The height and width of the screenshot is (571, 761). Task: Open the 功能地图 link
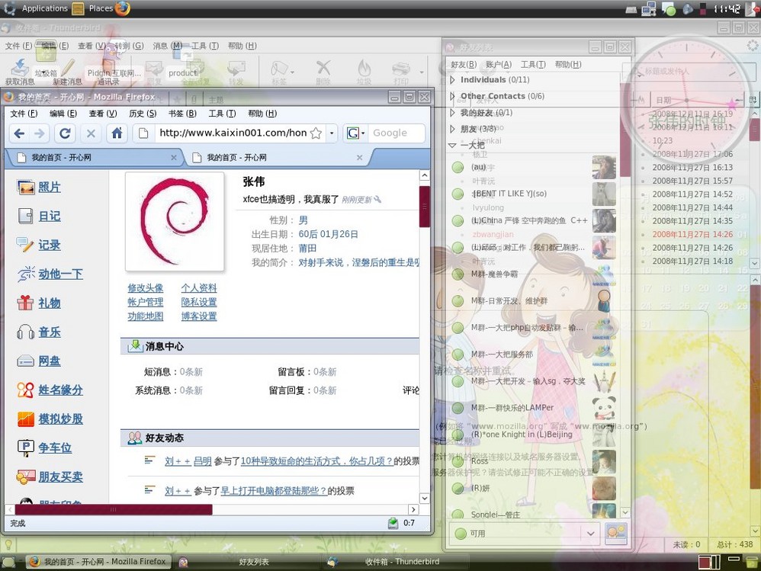click(x=146, y=316)
